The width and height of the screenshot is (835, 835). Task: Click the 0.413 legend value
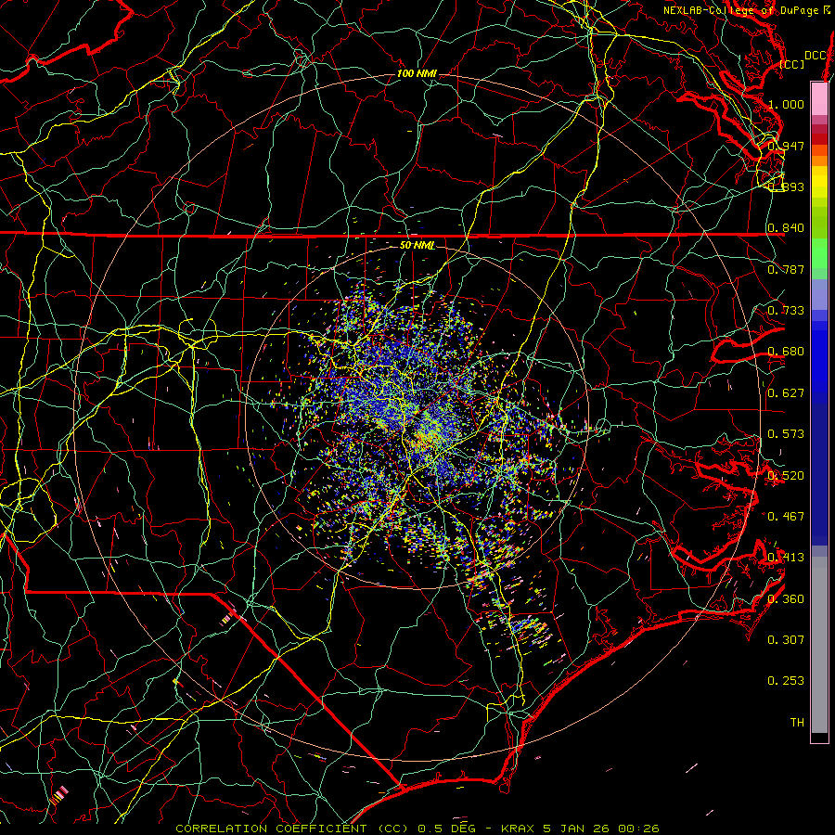tap(786, 558)
